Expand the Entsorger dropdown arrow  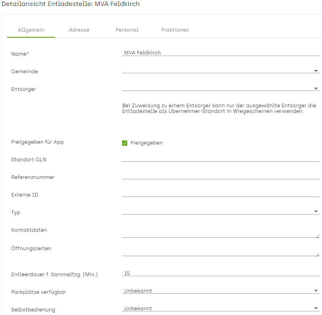[x=316, y=89]
